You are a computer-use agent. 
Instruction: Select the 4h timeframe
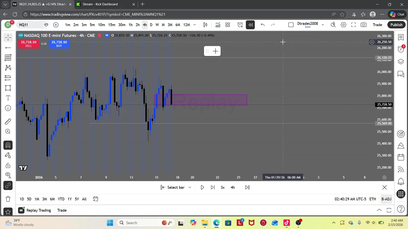[145, 25]
